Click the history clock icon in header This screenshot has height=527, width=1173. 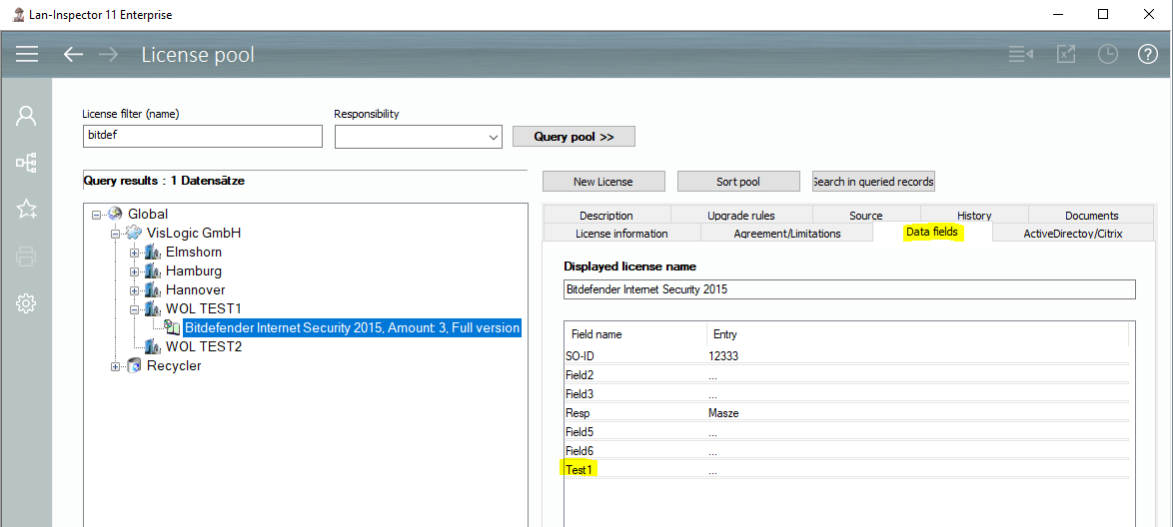1107,54
